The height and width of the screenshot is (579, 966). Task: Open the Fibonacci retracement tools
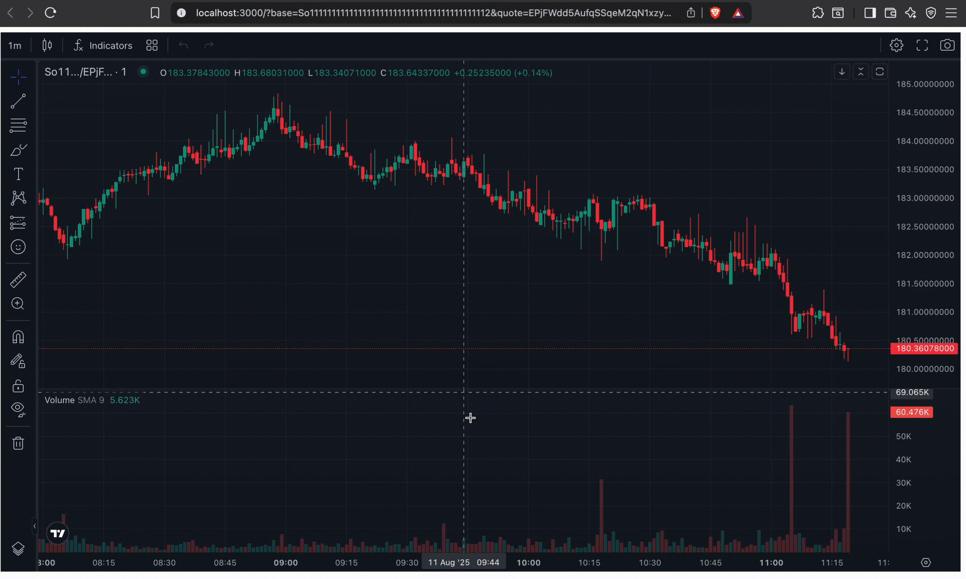[x=18, y=125]
